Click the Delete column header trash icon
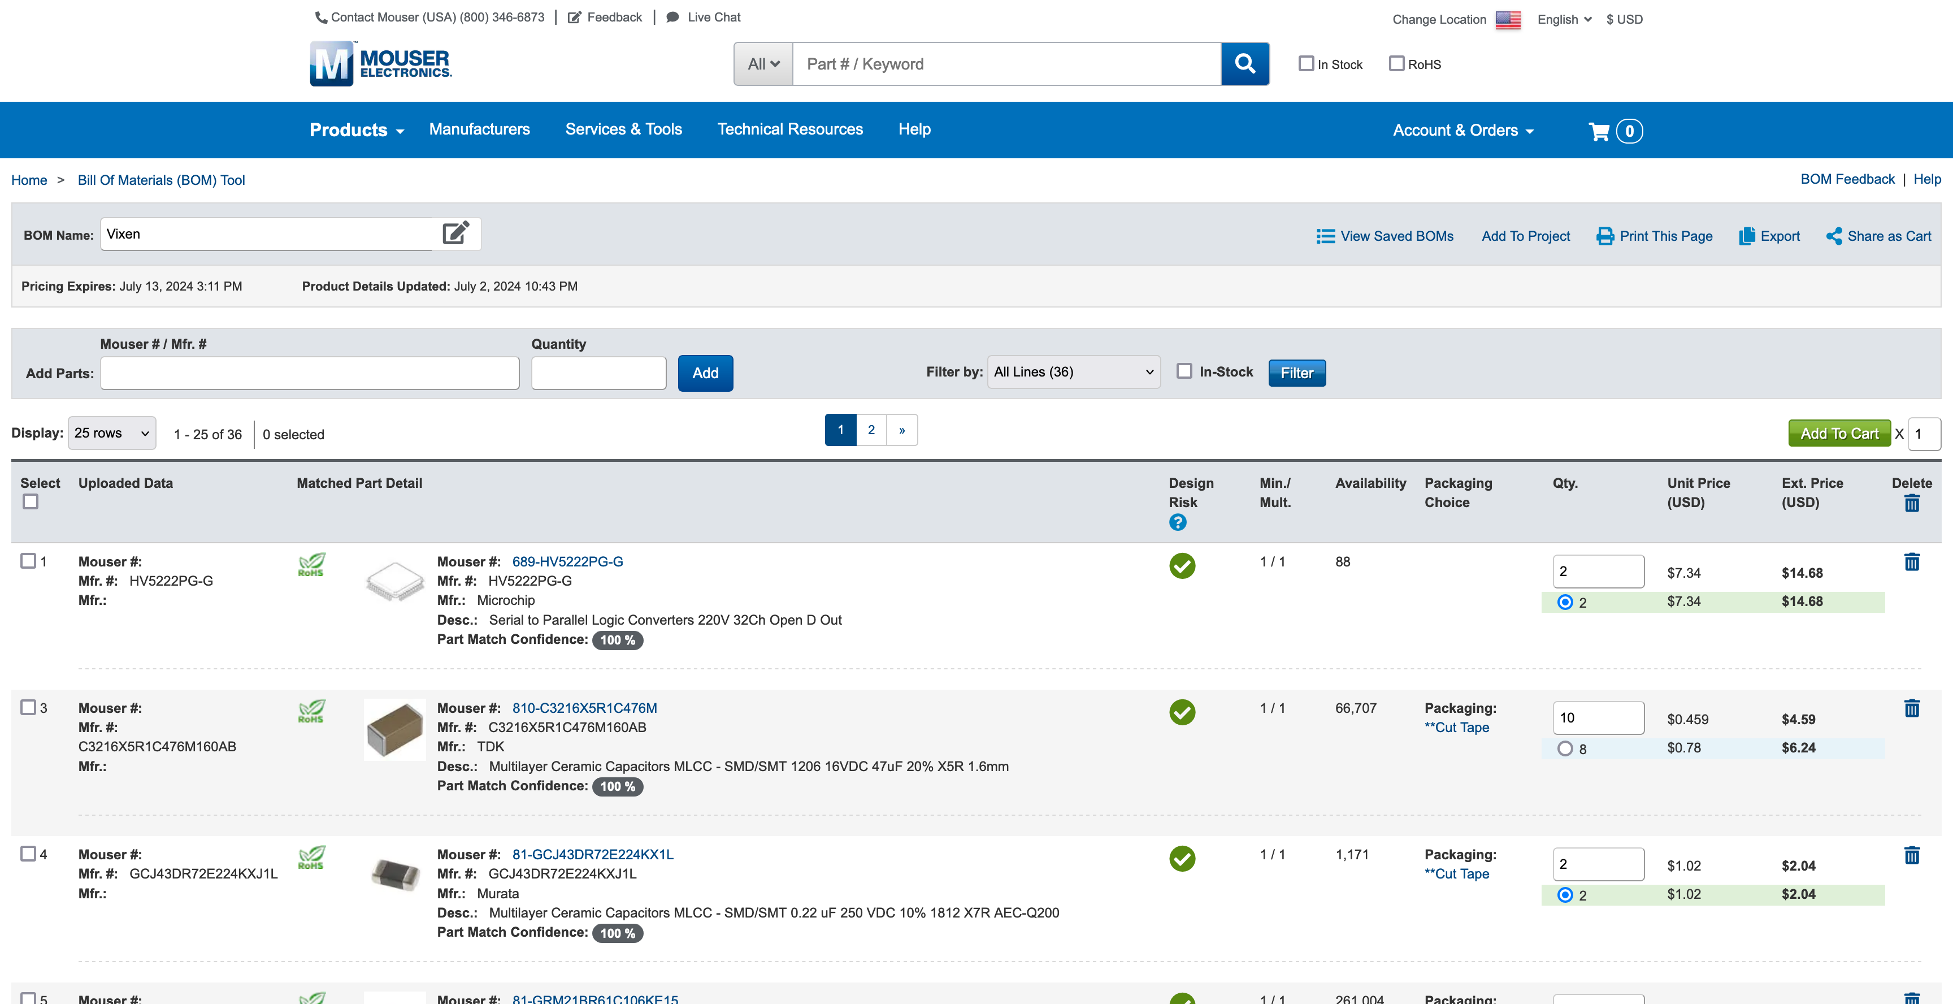This screenshot has width=1953, height=1004. 1912,504
